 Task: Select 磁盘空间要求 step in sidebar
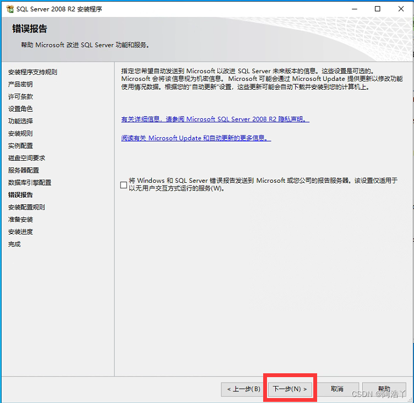26,158
